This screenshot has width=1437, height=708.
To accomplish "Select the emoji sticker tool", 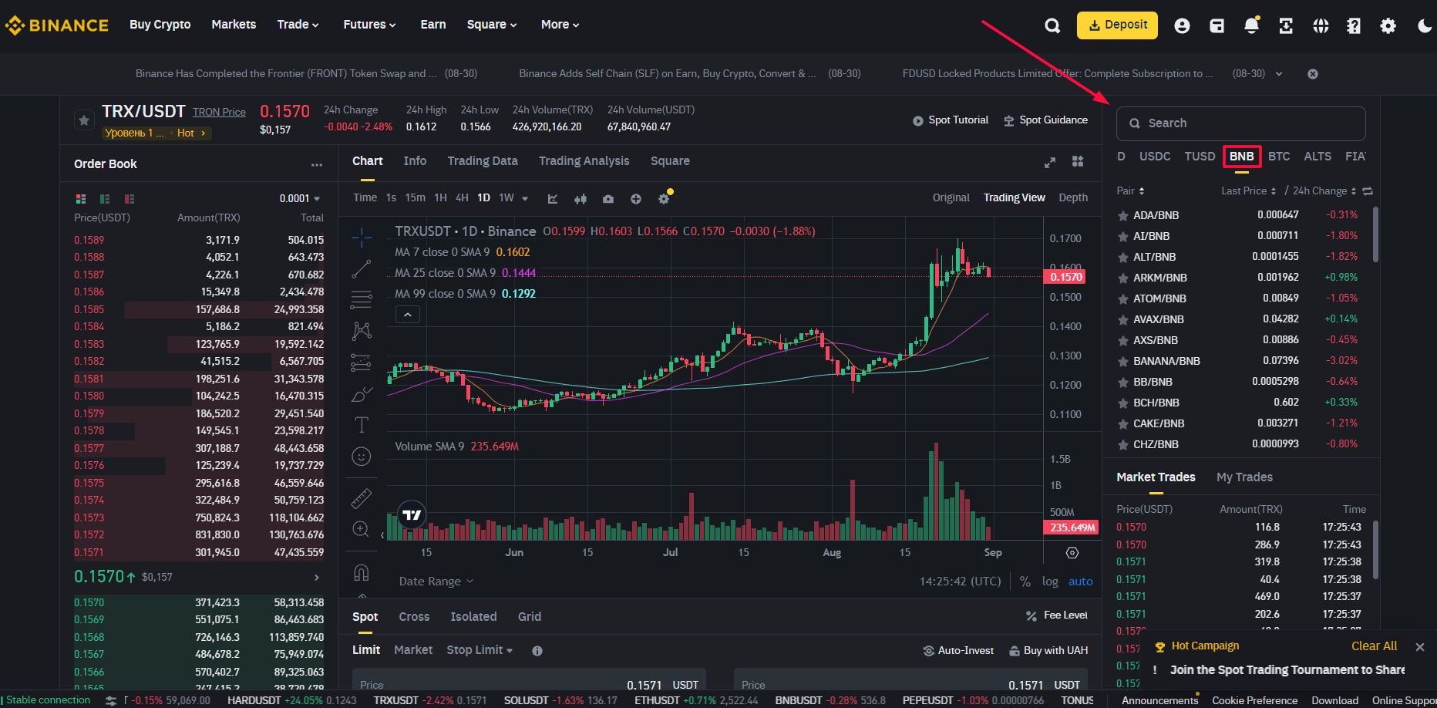I will click(x=362, y=457).
